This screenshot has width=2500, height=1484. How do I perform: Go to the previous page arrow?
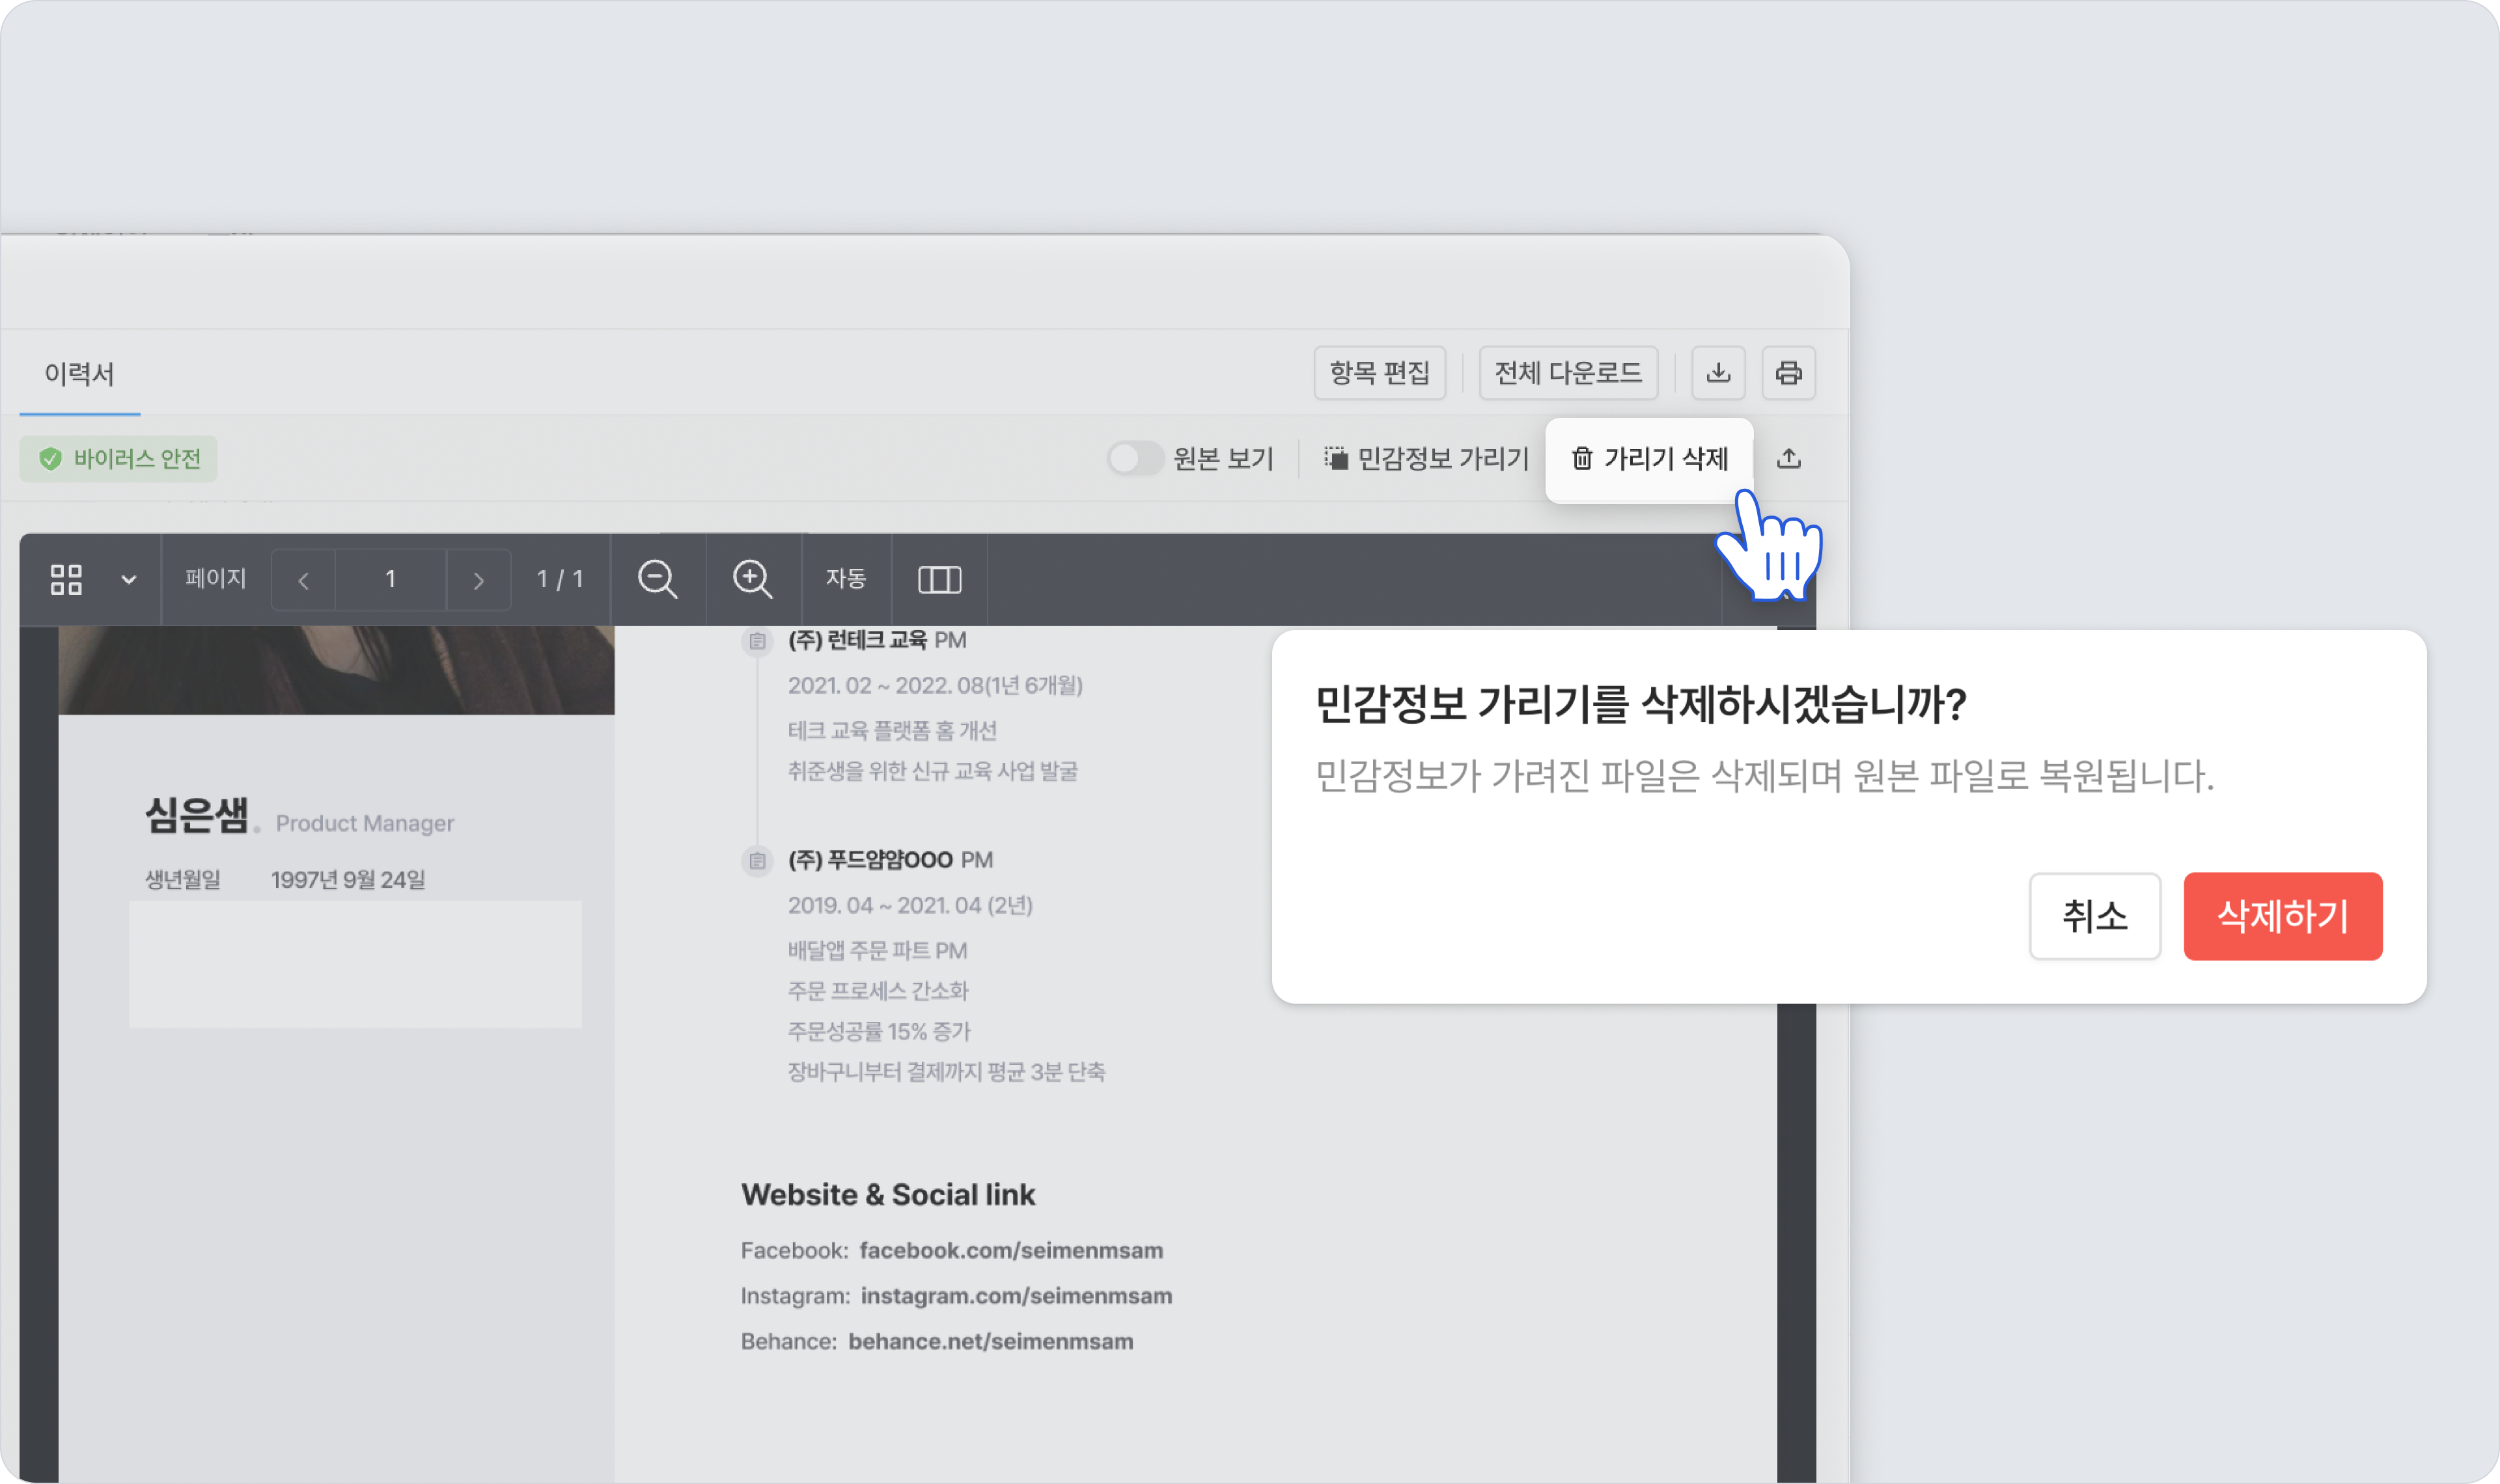click(303, 580)
